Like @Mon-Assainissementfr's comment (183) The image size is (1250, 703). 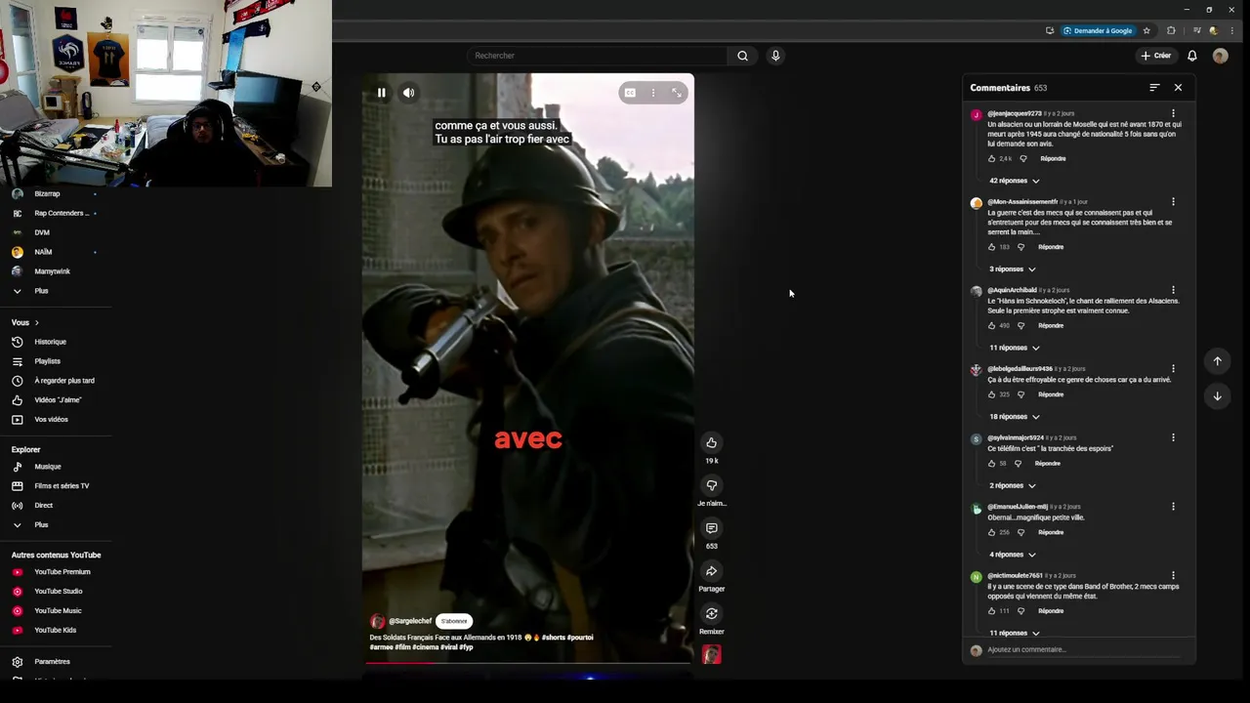[x=992, y=247]
